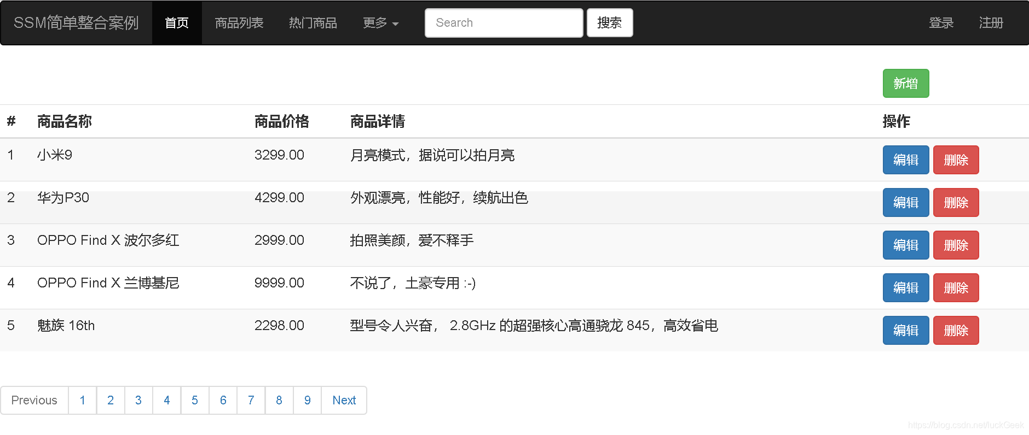Open the 注册 link
This screenshot has height=435, width=1029.
pyautogui.click(x=991, y=23)
